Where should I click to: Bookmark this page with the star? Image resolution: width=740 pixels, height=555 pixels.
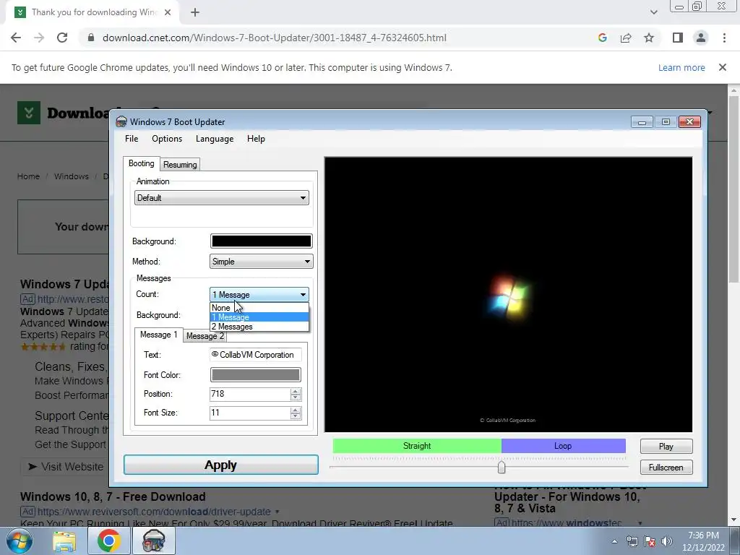pos(649,38)
